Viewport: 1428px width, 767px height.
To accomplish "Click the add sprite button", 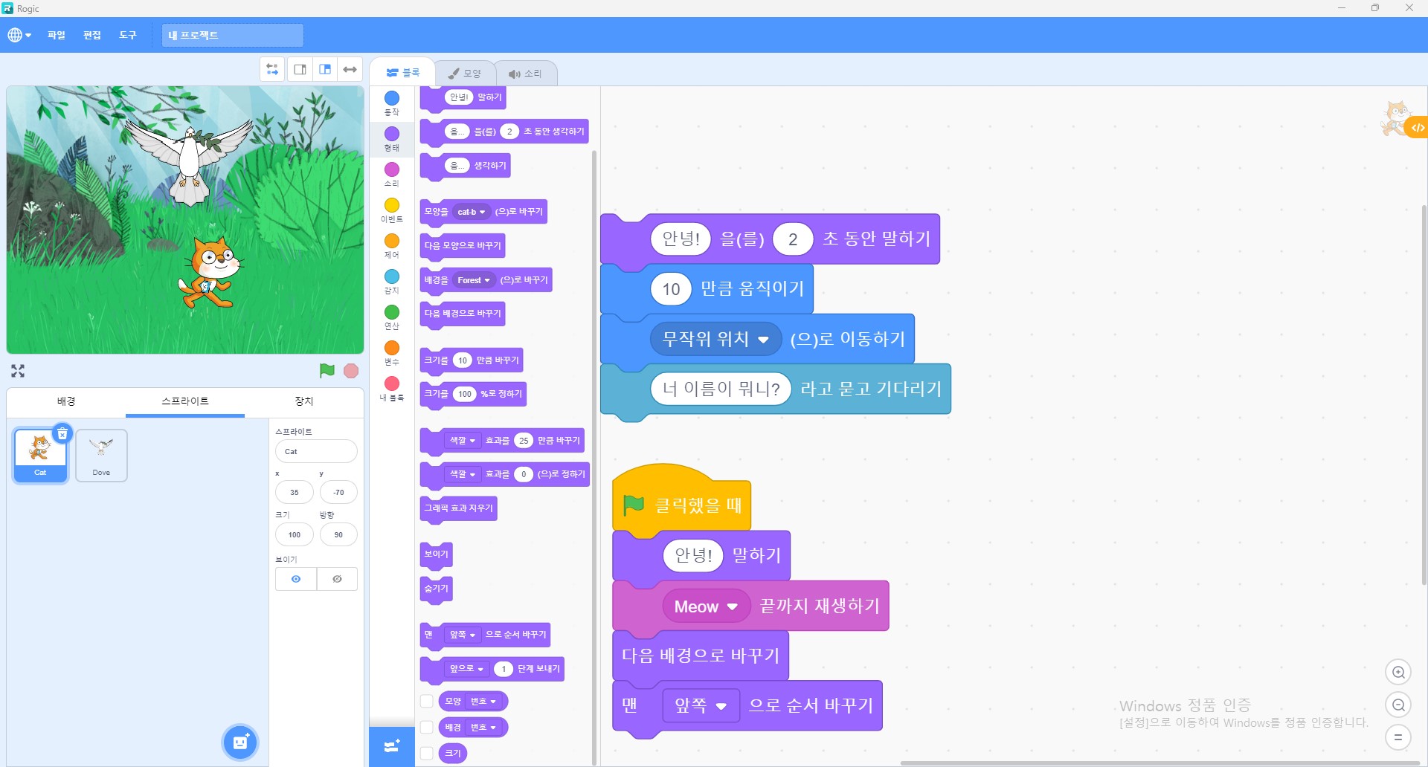I will tap(240, 742).
